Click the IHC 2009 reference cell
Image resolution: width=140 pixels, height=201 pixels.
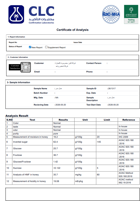point(129,137)
